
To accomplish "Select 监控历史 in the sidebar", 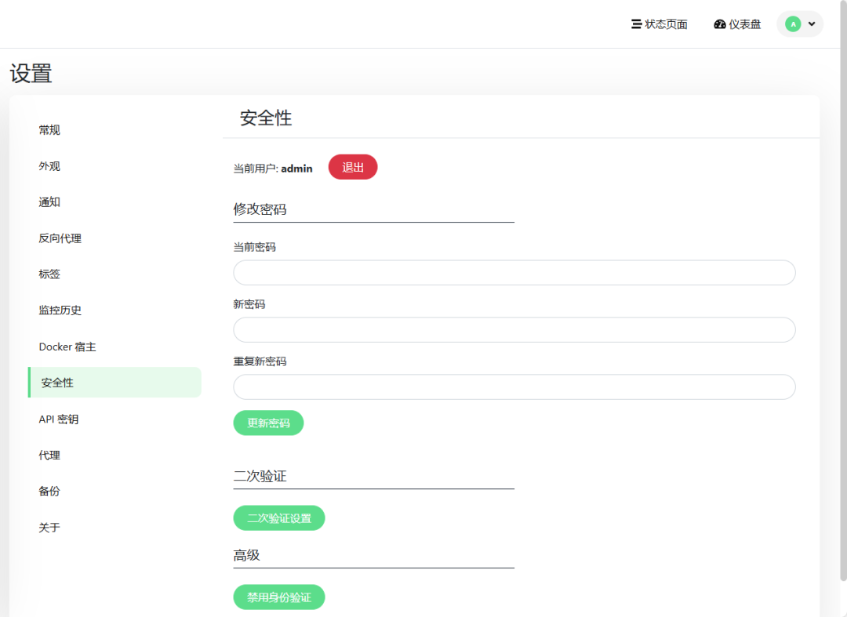I will 60,310.
